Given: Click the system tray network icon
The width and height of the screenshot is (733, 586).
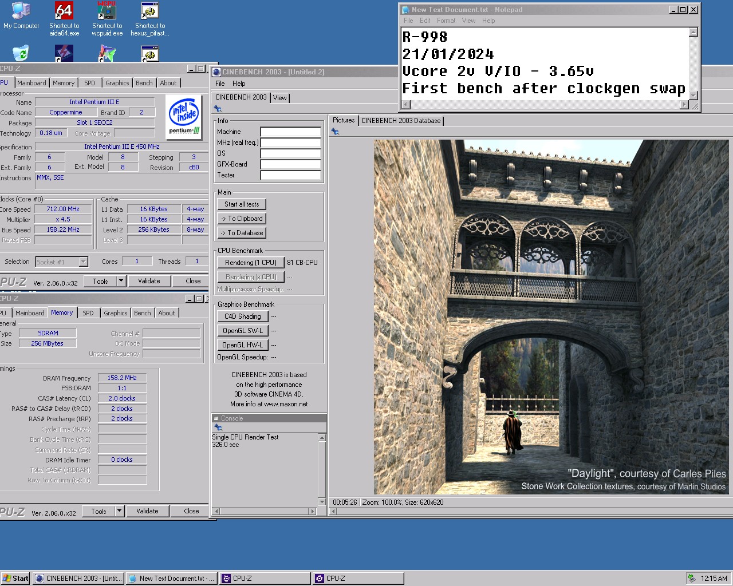Looking at the screenshot, I should pyautogui.click(x=692, y=578).
